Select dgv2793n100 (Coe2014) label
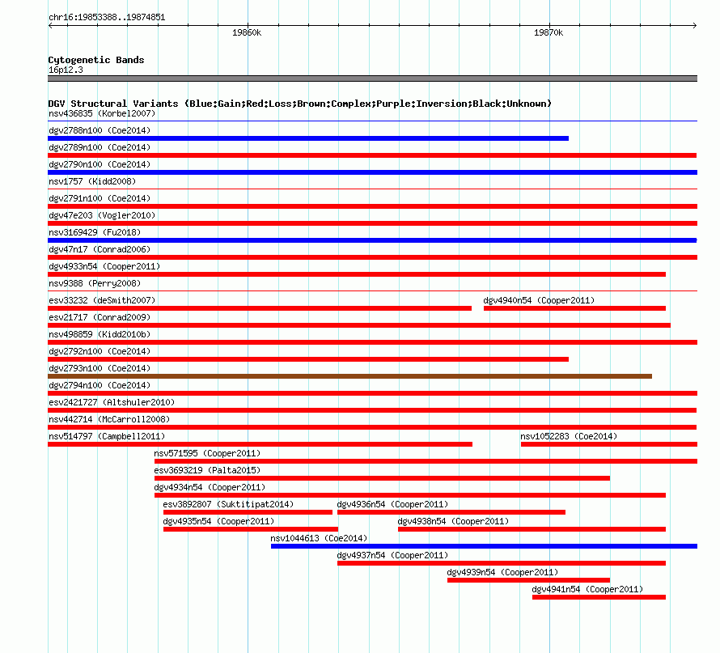The width and height of the screenshot is (720, 653). (x=100, y=368)
